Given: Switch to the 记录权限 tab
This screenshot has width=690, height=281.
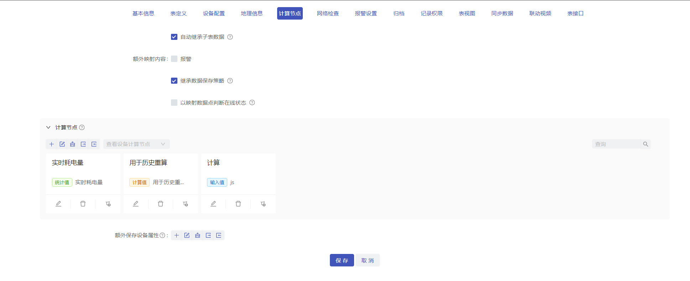Looking at the screenshot, I should pos(432,14).
